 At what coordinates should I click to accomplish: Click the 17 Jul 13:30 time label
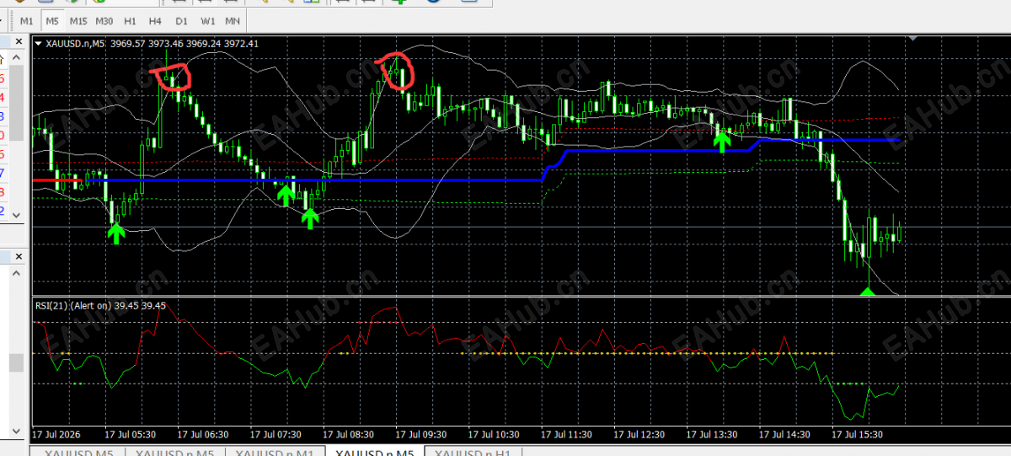(712, 434)
